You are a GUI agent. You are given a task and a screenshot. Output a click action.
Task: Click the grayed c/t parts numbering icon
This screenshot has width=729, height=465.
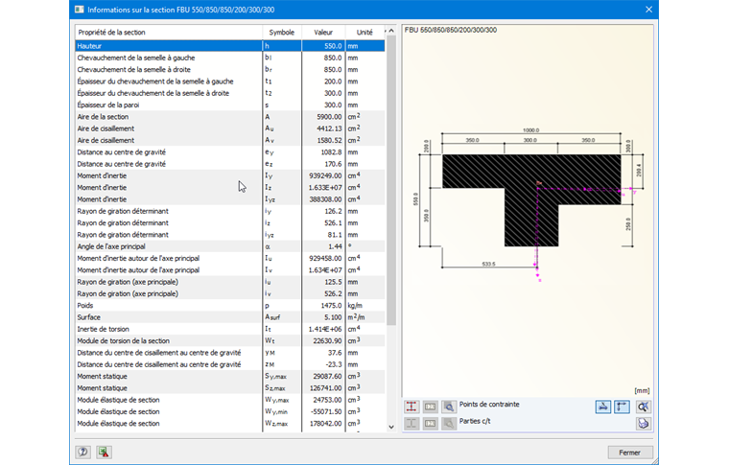[x=431, y=423]
